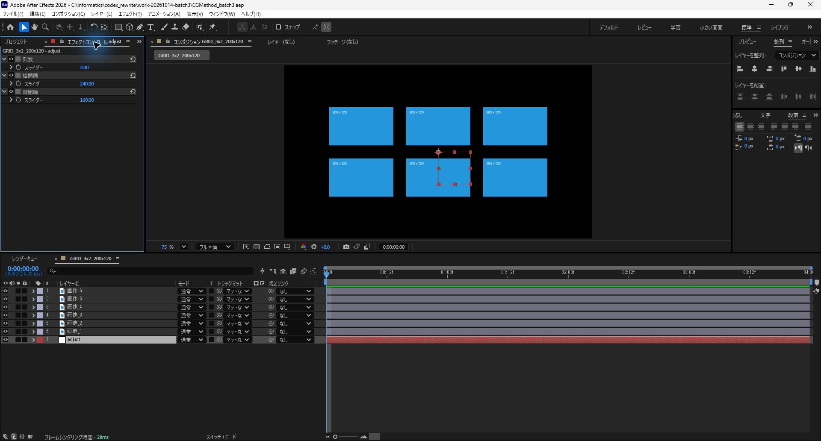Toggle visibility of the adjust layer
This screenshot has height=441, width=821.
5,340
